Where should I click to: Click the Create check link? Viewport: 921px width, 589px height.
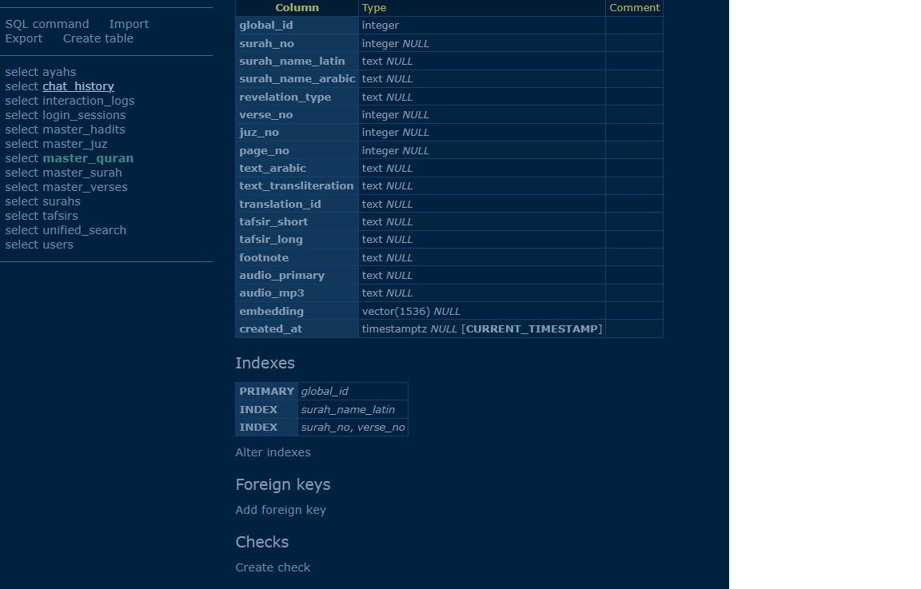[x=273, y=567]
